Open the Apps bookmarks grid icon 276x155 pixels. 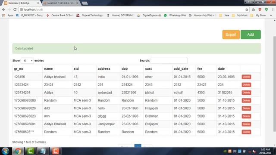click(x=3, y=15)
